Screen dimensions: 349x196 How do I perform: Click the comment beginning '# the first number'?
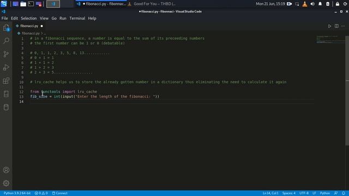click(x=77, y=43)
